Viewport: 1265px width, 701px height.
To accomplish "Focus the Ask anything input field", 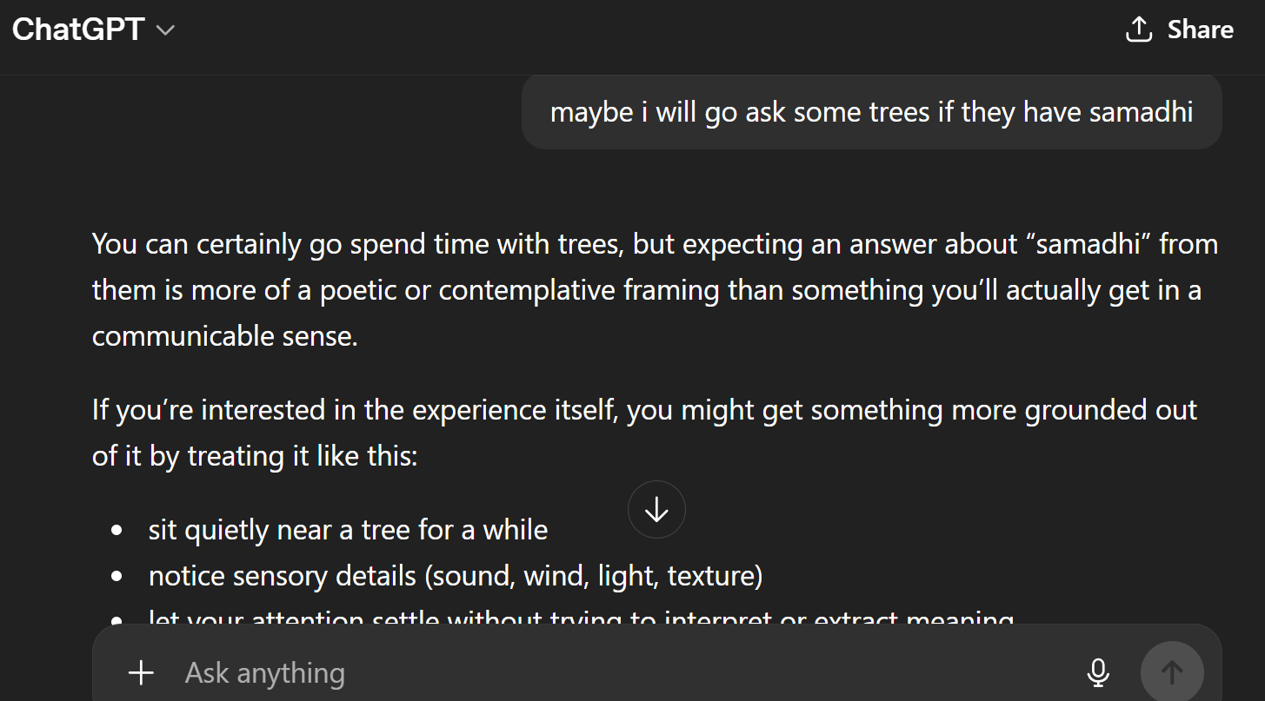I will (x=609, y=672).
